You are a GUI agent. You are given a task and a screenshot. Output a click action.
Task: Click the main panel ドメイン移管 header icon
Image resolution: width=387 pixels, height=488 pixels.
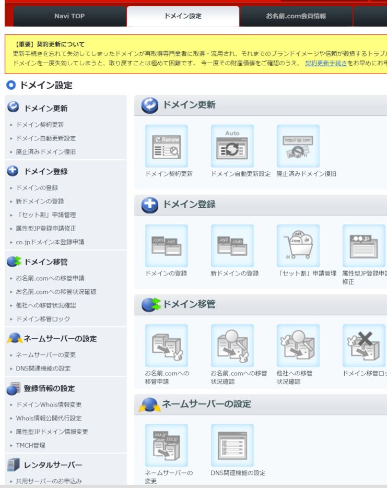tap(151, 305)
